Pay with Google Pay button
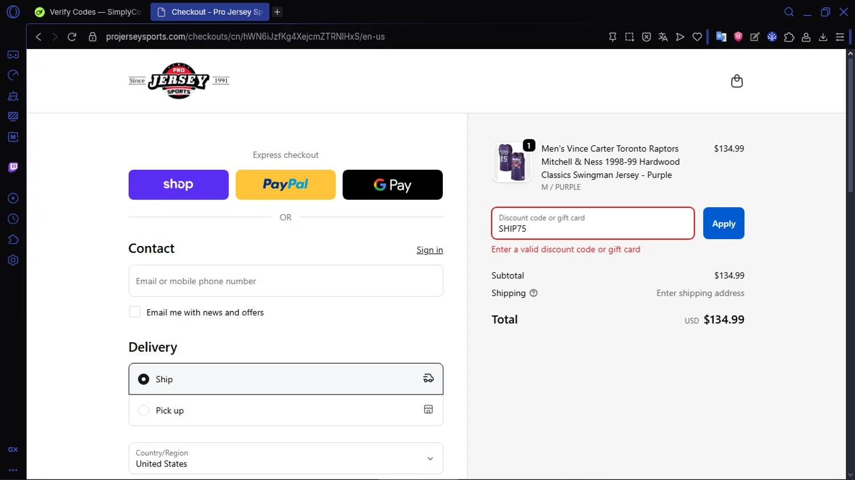The image size is (855, 480). pyautogui.click(x=393, y=184)
